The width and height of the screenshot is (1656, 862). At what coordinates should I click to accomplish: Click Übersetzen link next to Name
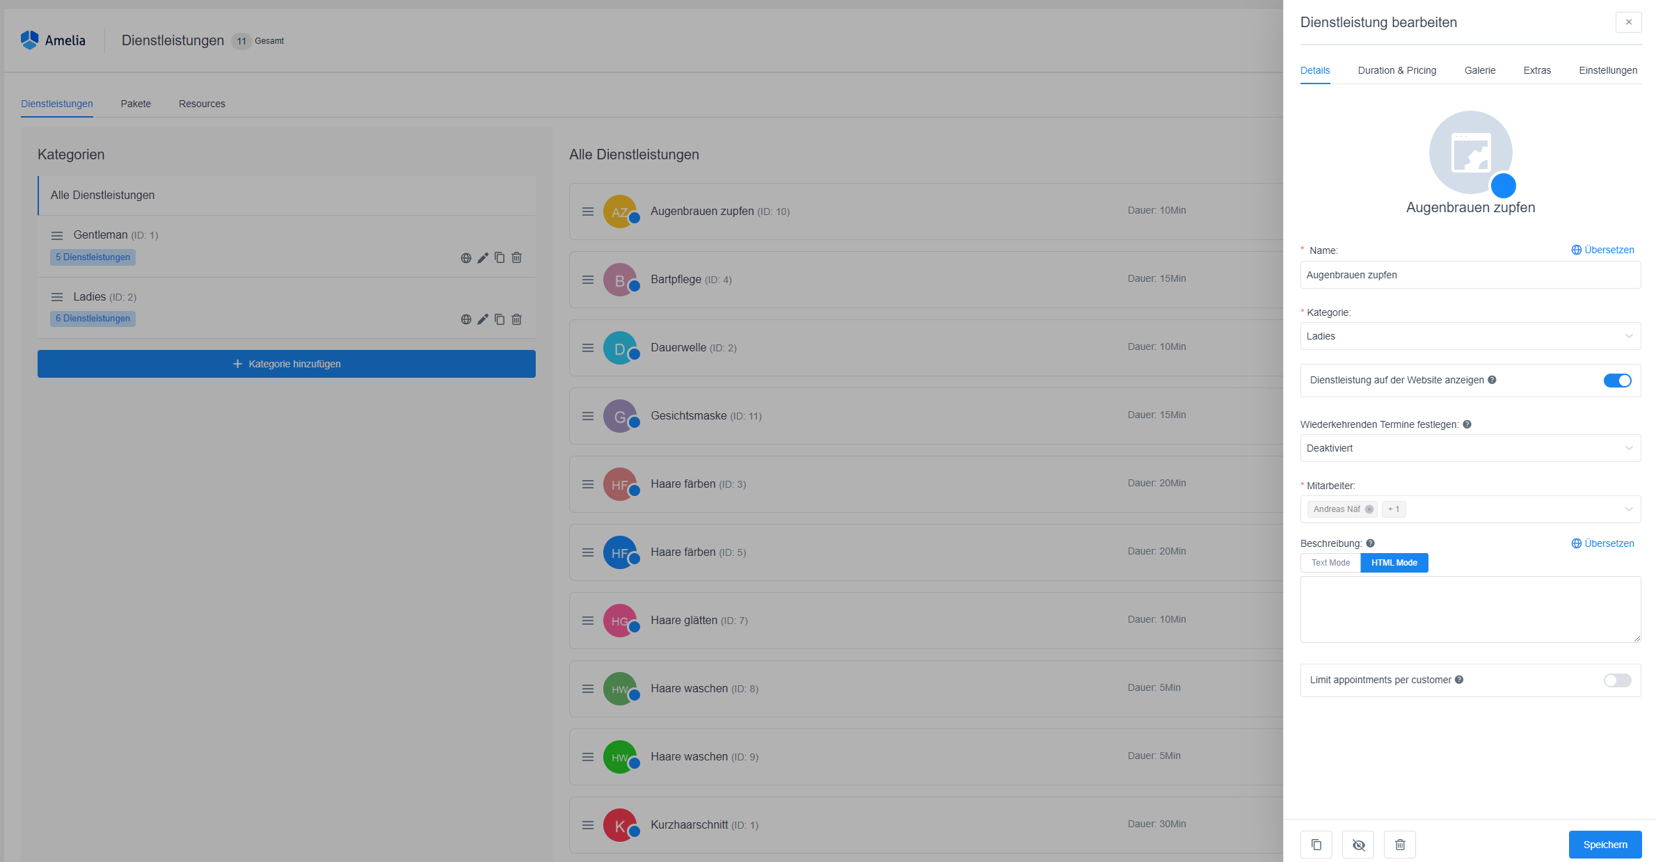point(1602,250)
